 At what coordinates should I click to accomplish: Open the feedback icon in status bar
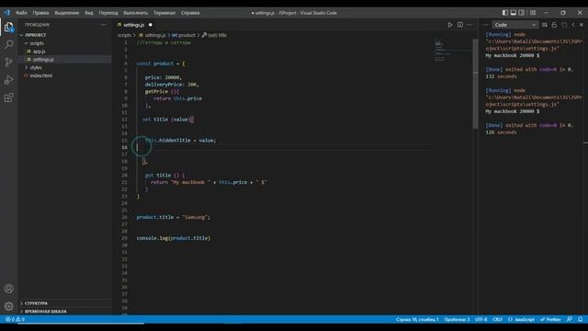[x=570, y=319]
